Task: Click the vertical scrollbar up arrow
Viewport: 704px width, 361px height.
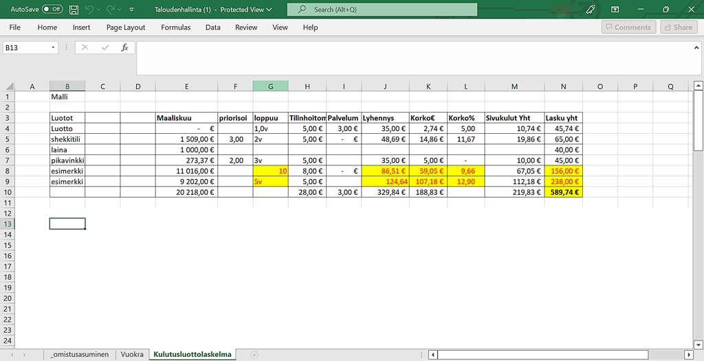Action: pyautogui.click(x=698, y=85)
